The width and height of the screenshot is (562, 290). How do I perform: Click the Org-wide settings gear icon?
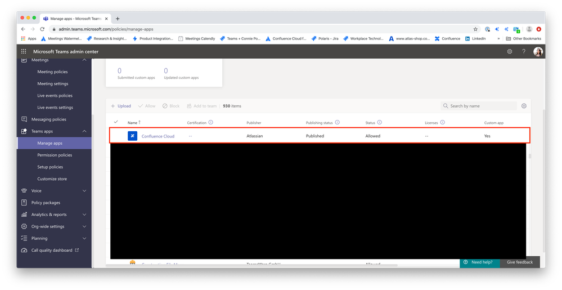[24, 226]
